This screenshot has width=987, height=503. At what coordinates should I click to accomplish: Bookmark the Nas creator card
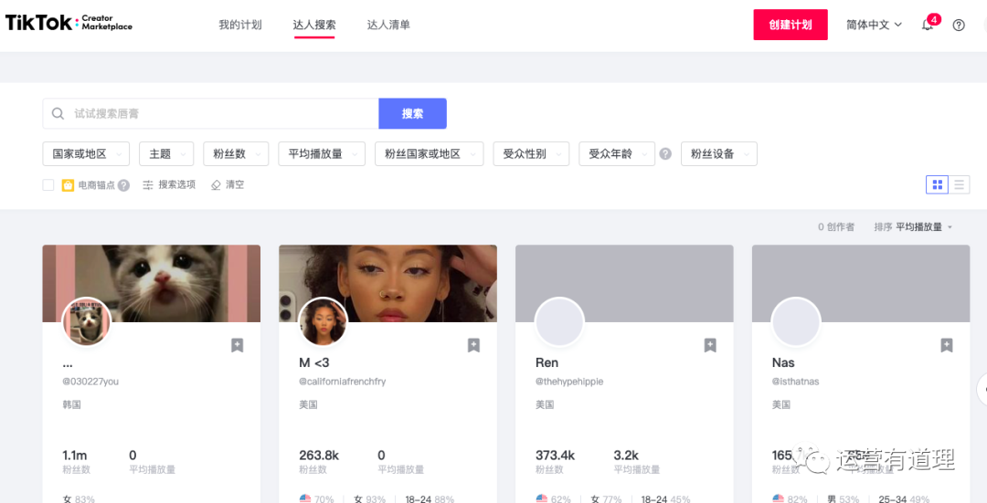(947, 345)
